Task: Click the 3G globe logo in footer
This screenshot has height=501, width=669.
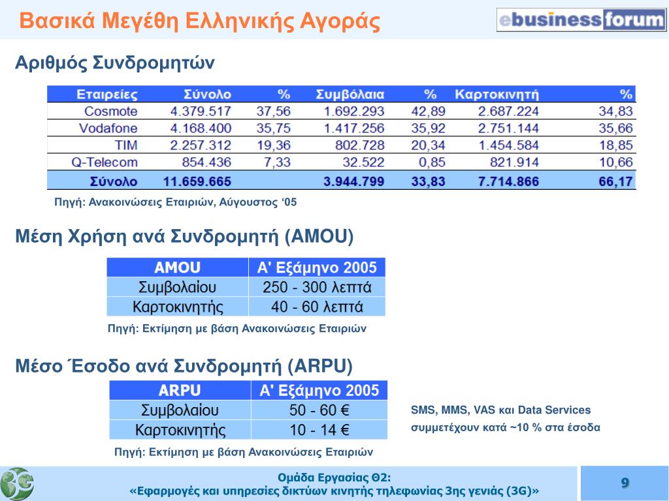Action: 17,483
